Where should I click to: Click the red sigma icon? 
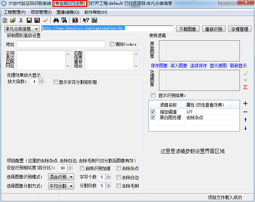[x=246, y=87]
